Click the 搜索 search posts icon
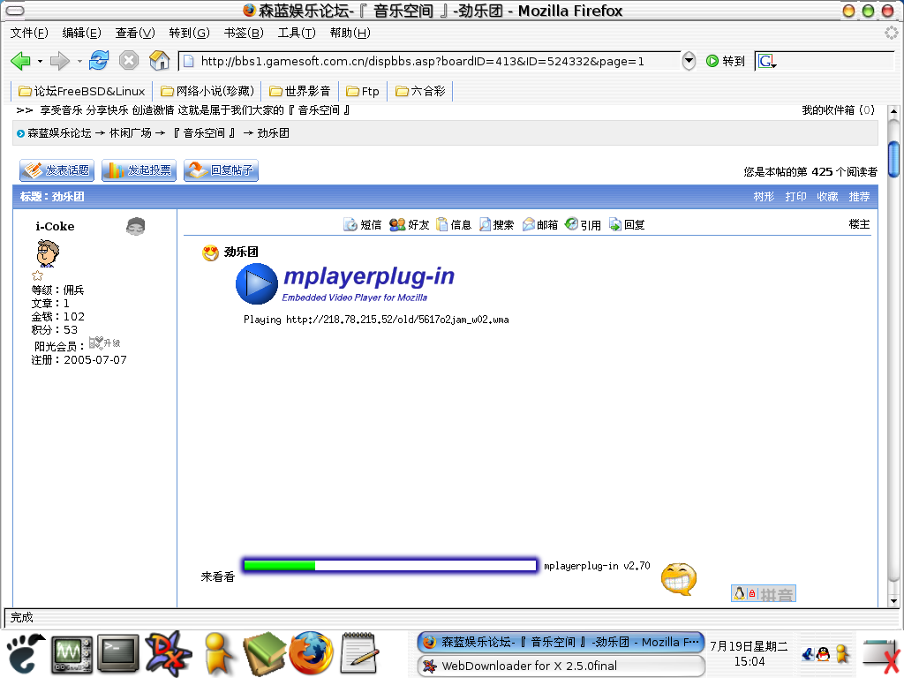 (x=496, y=225)
